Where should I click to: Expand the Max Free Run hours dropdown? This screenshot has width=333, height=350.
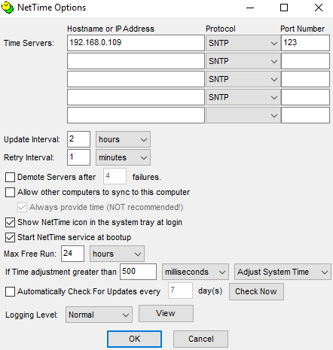pos(117,254)
